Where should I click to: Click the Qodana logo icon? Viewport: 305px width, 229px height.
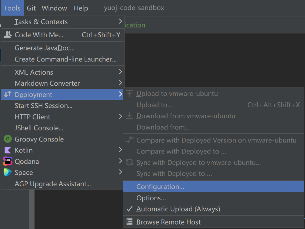click(8, 161)
